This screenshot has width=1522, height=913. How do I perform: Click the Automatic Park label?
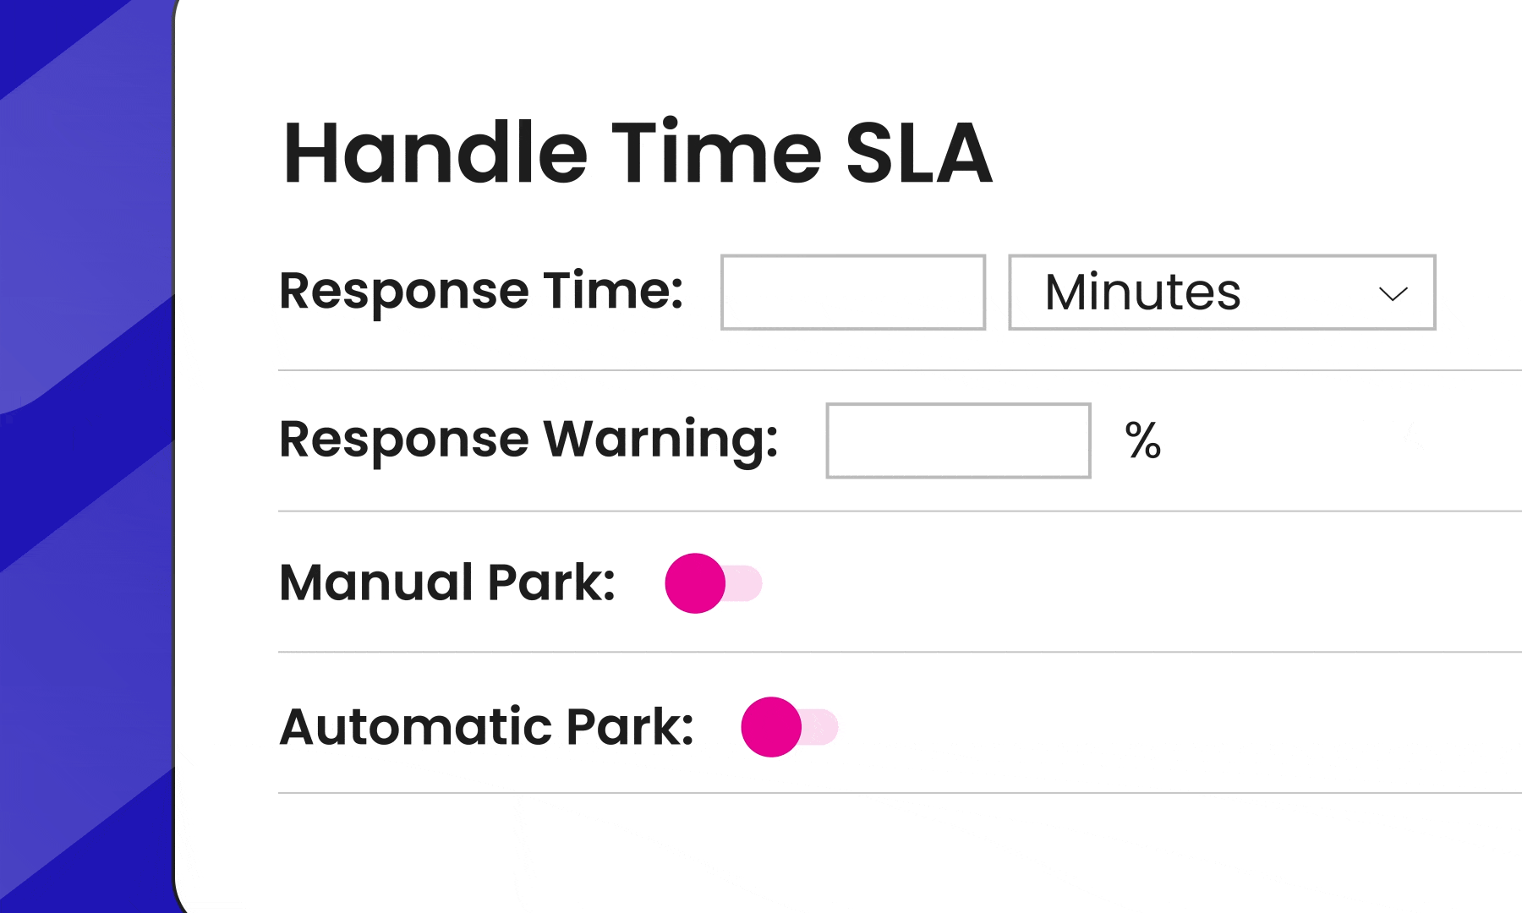coord(486,726)
